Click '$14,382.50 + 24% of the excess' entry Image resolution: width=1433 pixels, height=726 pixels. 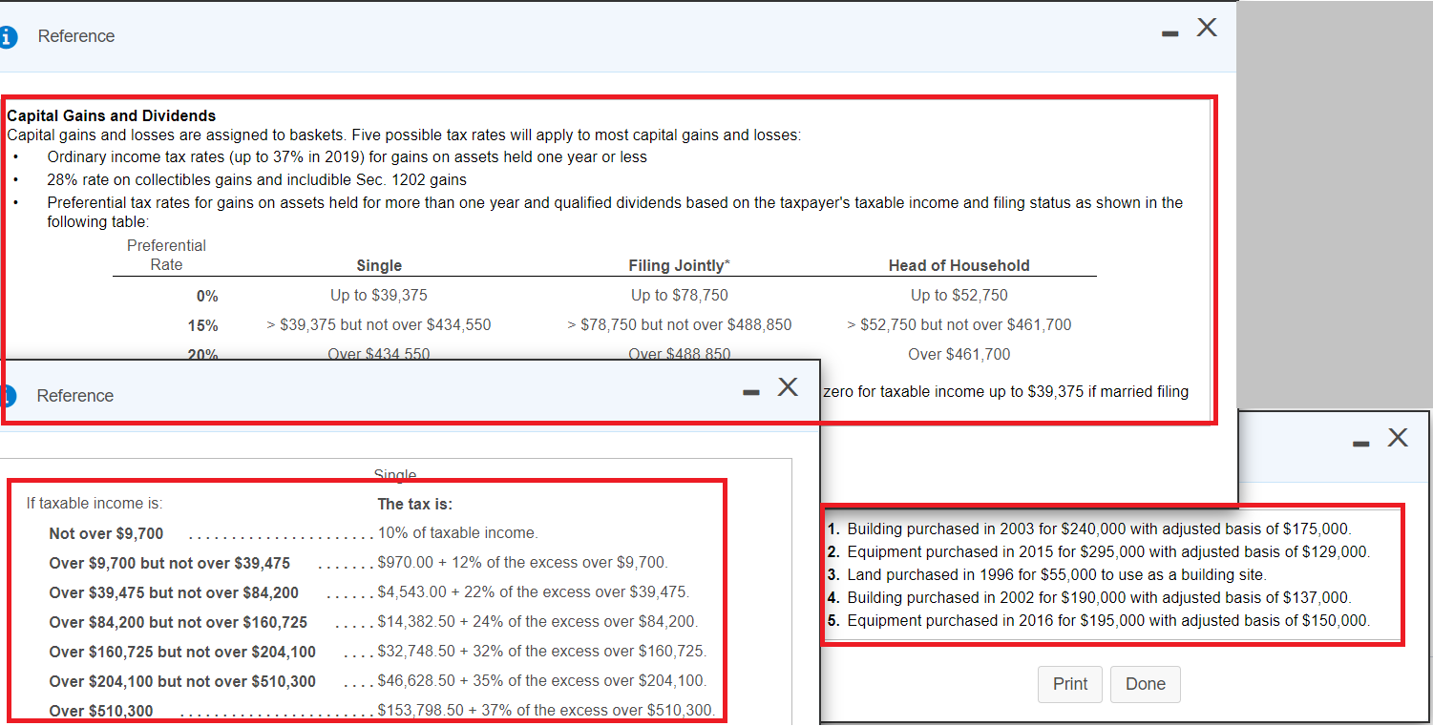coord(538,621)
